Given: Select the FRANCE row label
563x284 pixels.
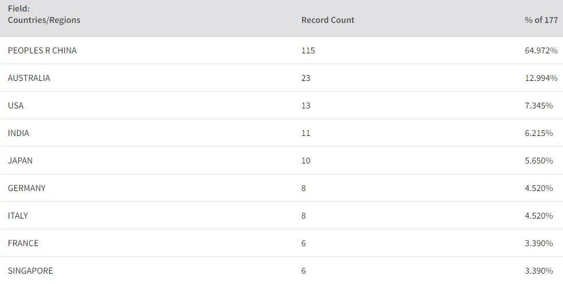Looking at the screenshot, I should (x=23, y=243).
